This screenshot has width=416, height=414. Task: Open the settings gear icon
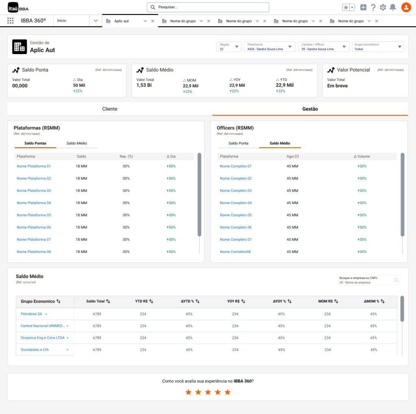tap(383, 7)
